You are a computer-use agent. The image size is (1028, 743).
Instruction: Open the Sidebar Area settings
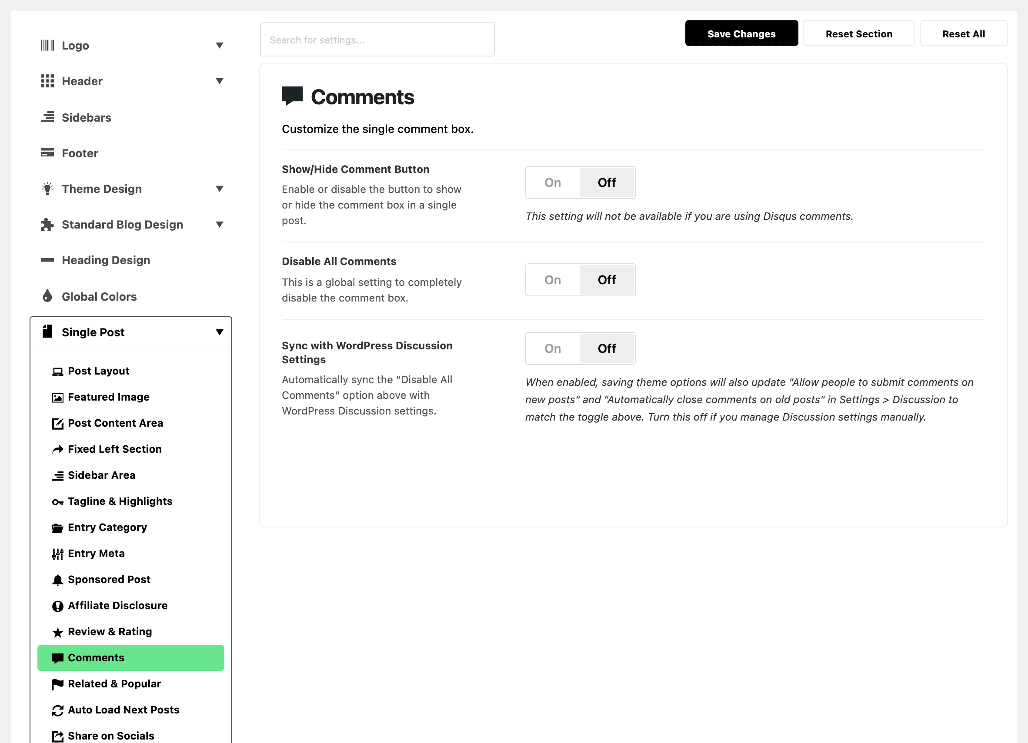tap(130, 475)
